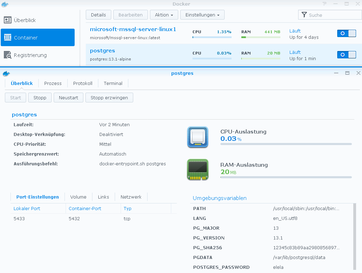Click the Docker whale icon in postgres window
Viewport: 362px width, 273px height.
6,73
